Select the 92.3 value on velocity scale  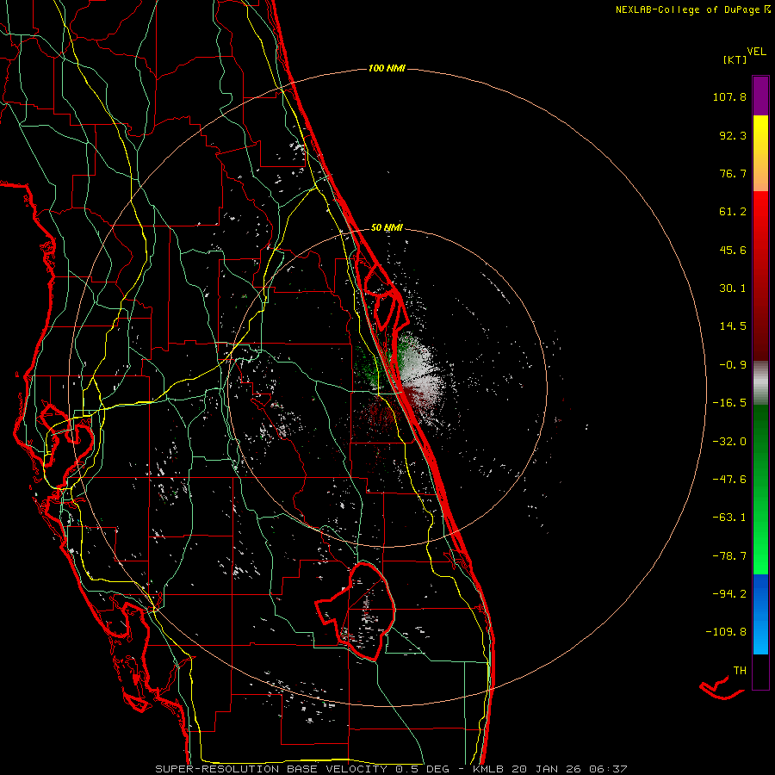point(733,135)
